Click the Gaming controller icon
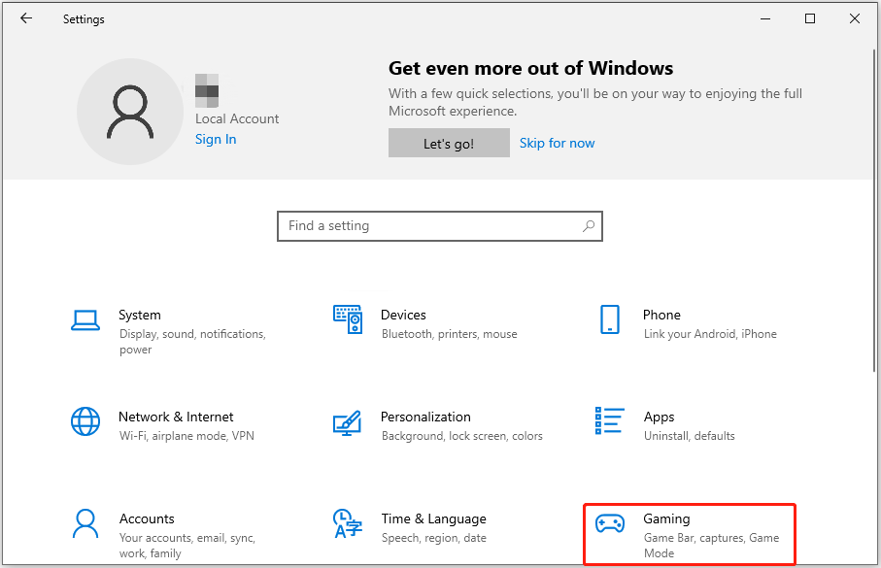Image resolution: width=881 pixels, height=568 pixels. [x=610, y=523]
